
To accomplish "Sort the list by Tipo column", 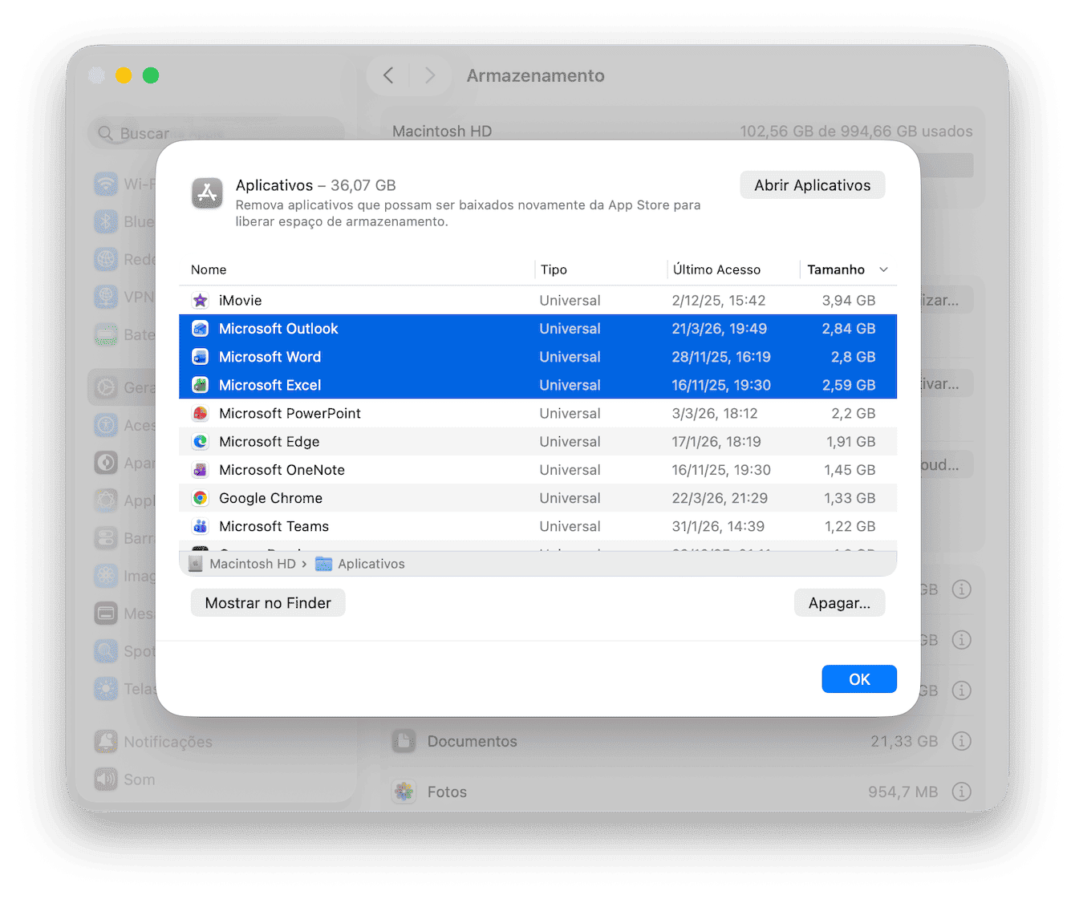I will [554, 269].
